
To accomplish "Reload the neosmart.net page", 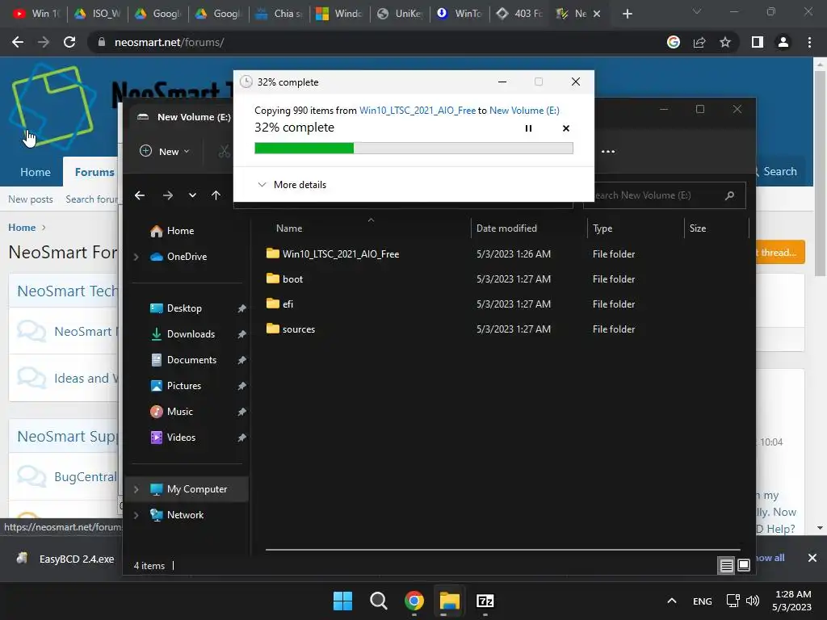I will pyautogui.click(x=69, y=42).
